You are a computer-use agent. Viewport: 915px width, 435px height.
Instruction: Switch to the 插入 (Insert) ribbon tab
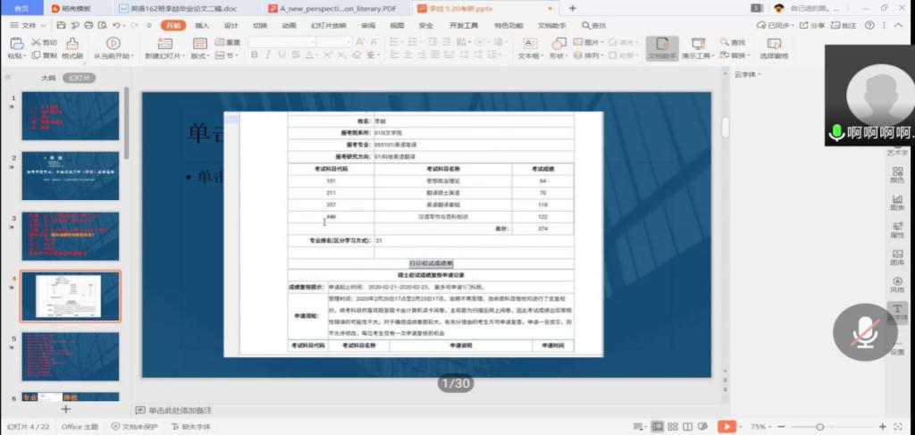(202, 26)
